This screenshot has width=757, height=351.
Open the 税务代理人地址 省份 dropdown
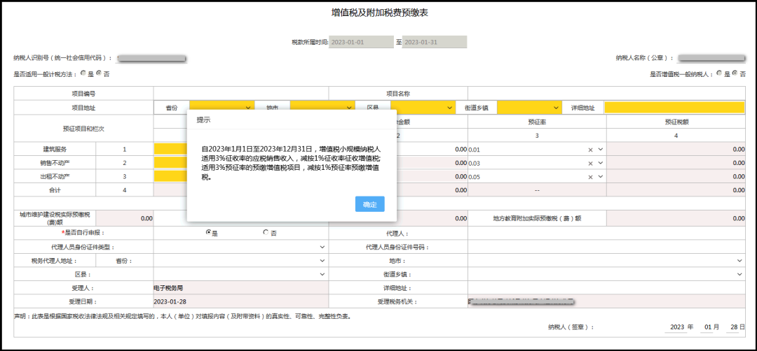tap(241, 261)
